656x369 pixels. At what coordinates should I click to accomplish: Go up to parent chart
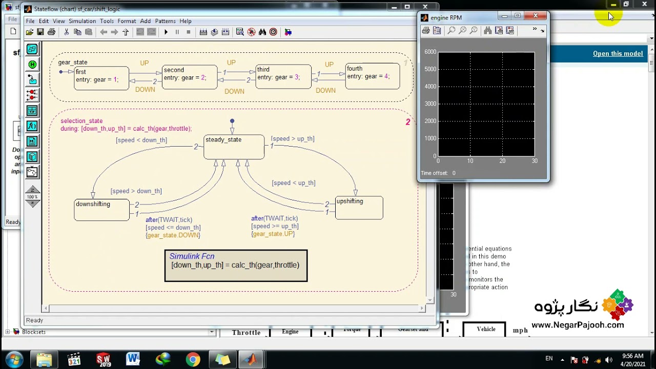pos(126,32)
